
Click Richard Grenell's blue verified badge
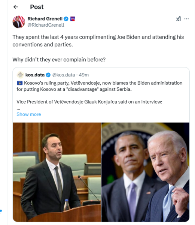(x=66, y=19)
